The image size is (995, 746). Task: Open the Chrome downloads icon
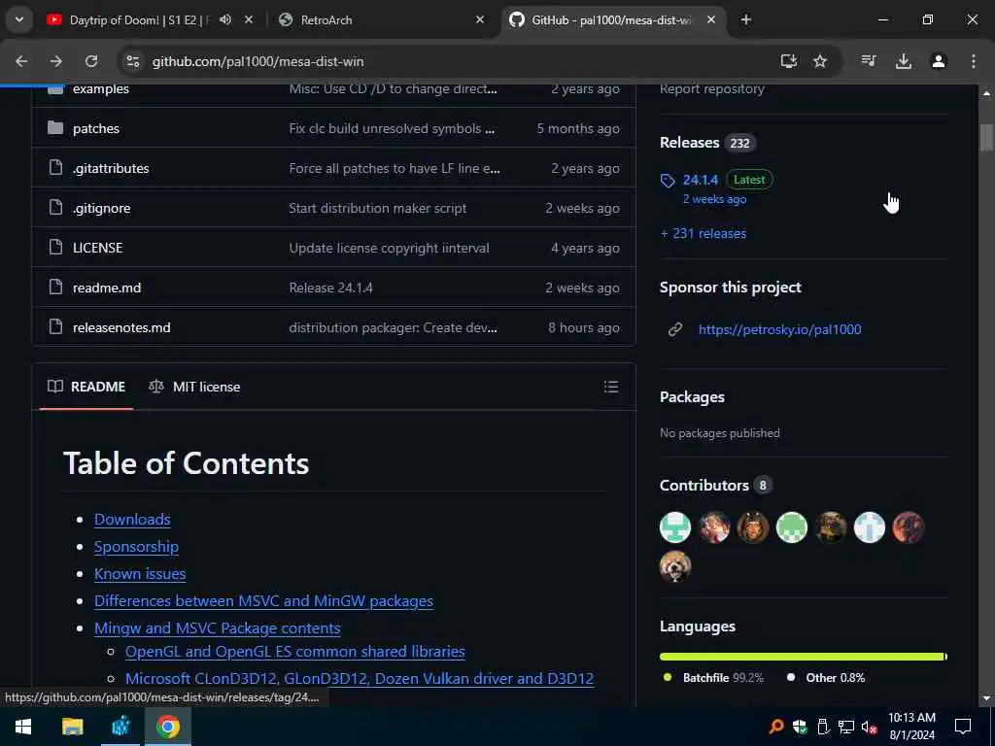tap(904, 61)
